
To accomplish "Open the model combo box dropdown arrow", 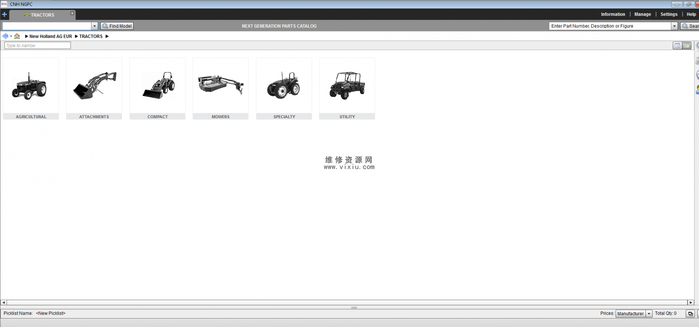I will (x=94, y=26).
